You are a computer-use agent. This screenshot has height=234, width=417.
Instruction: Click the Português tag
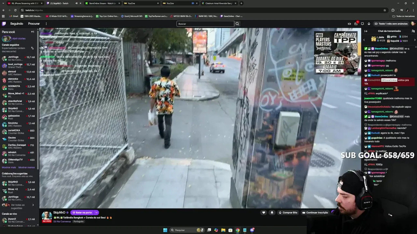79,221
